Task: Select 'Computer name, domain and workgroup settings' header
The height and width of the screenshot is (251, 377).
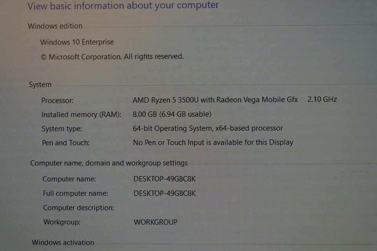Action: pos(109,163)
